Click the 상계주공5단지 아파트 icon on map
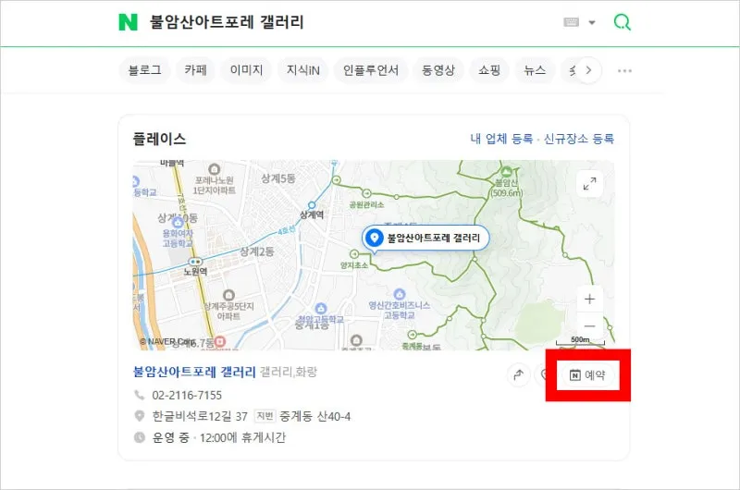Viewport: 740px width, 490px height. click(x=228, y=295)
